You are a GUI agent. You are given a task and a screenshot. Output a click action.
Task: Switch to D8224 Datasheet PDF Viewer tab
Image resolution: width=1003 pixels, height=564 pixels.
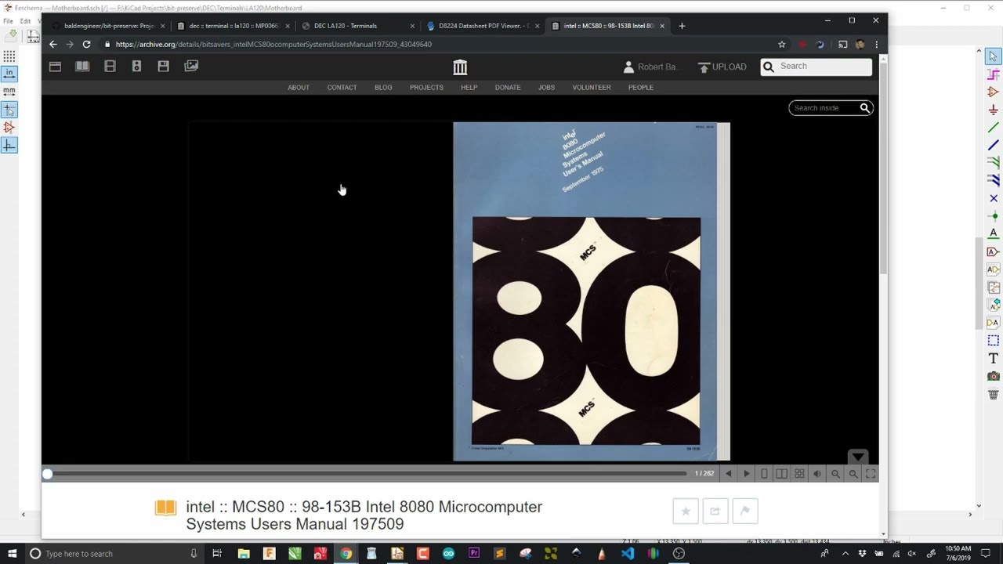tap(482, 26)
